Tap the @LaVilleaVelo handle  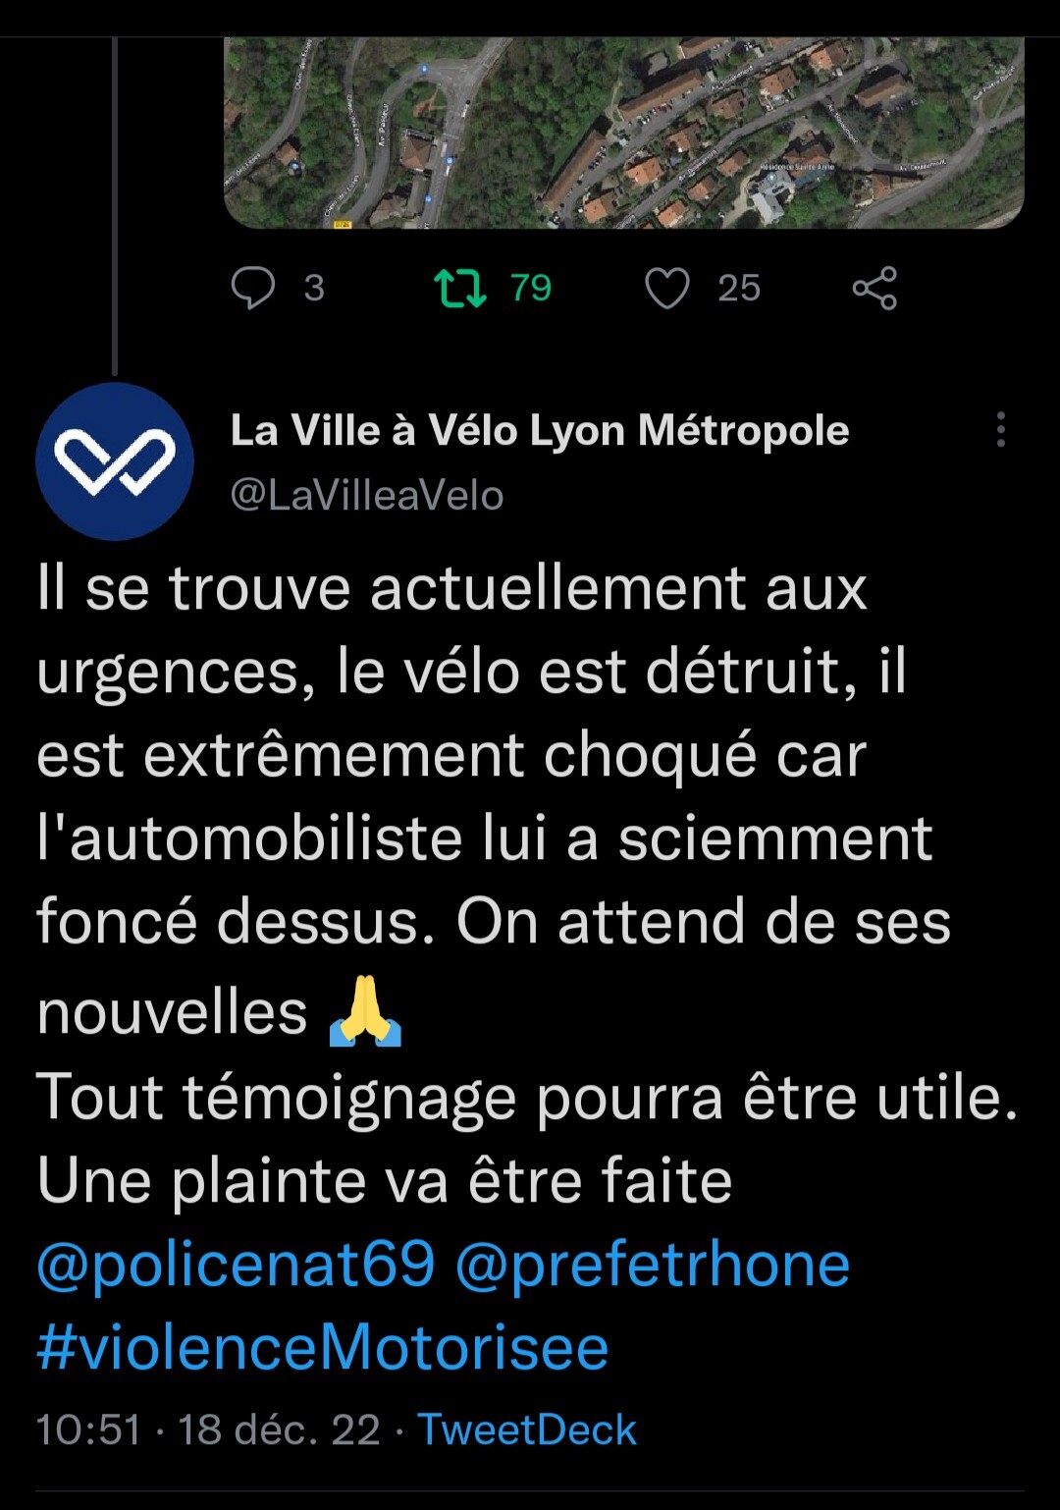point(367,495)
